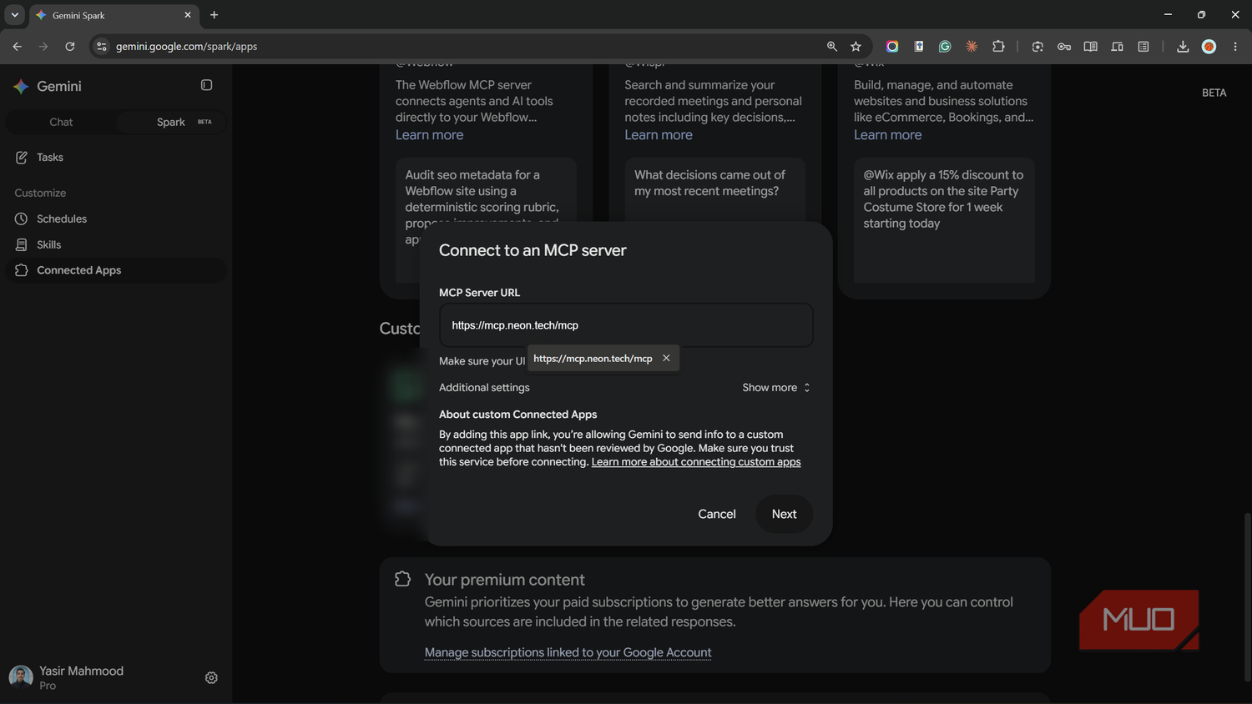Click the Wix 15% discount prompt card

tap(944, 220)
